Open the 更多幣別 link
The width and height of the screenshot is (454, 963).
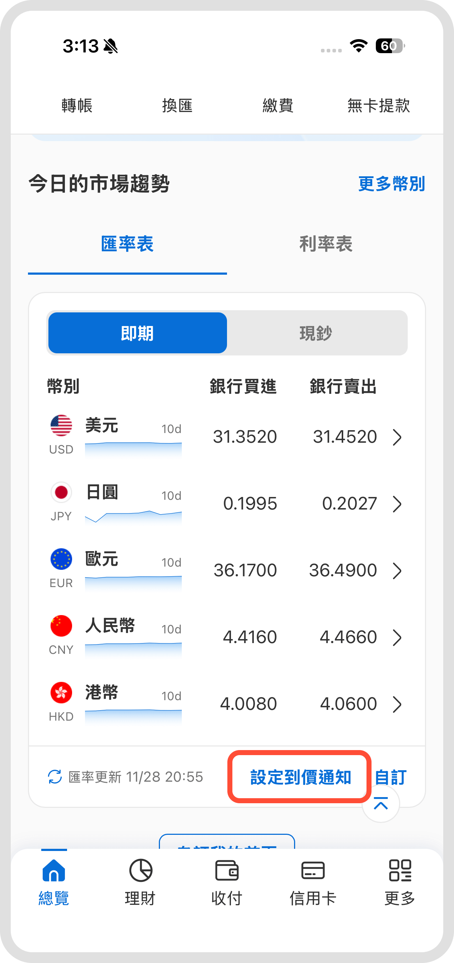(391, 184)
